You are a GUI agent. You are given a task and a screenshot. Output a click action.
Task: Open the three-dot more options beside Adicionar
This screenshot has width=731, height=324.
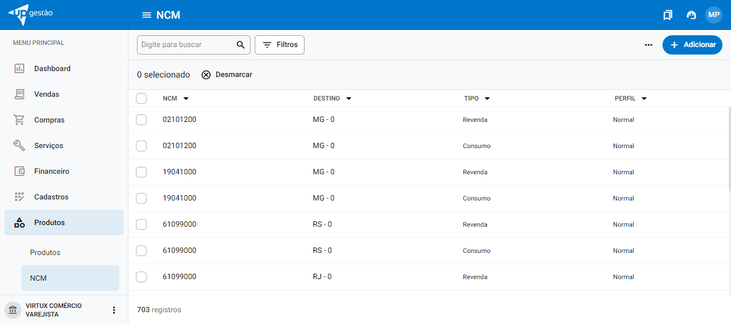point(649,45)
